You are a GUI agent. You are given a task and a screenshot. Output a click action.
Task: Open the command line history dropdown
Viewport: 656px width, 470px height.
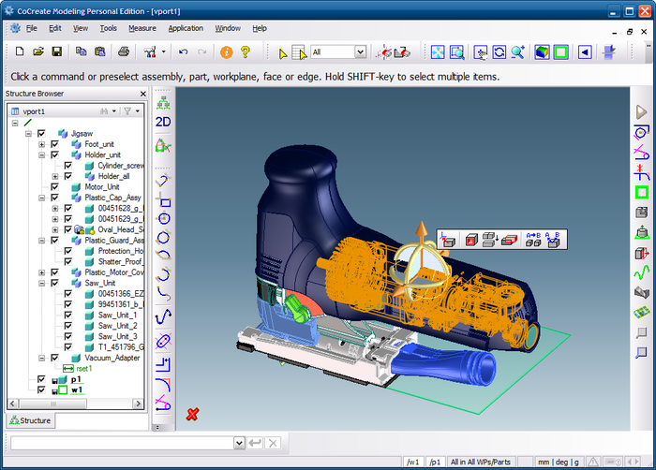[239, 443]
